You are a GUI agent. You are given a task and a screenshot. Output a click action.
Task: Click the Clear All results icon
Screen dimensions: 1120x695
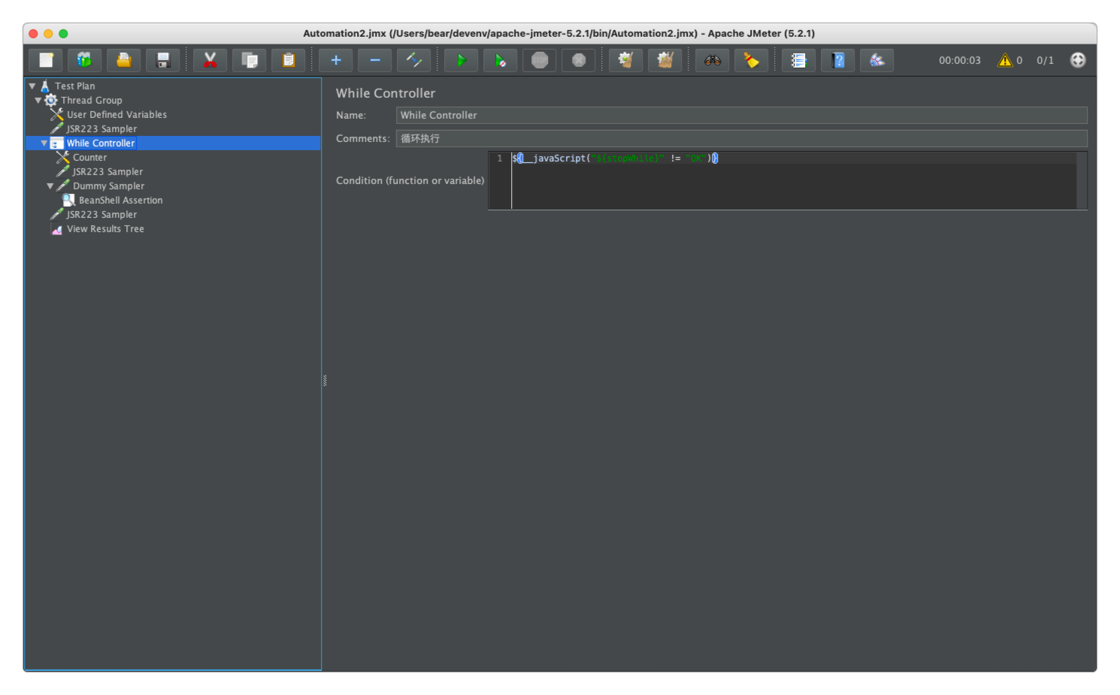[665, 60]
